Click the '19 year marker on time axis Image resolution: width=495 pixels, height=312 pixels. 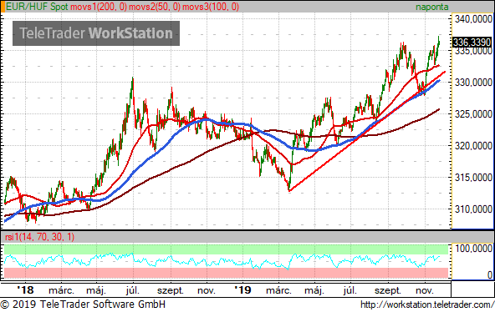click(242, 290)
